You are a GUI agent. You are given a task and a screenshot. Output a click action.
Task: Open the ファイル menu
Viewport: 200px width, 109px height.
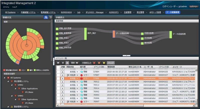point(6,7)
